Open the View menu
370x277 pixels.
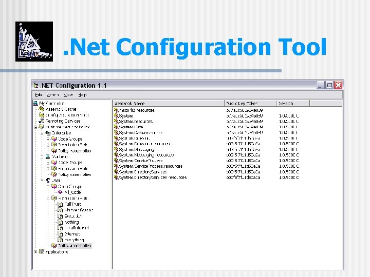click(x=68, y=95)
